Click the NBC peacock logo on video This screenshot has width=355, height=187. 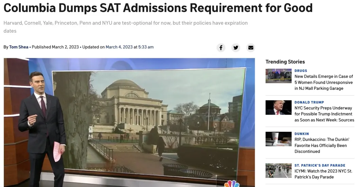232,184
